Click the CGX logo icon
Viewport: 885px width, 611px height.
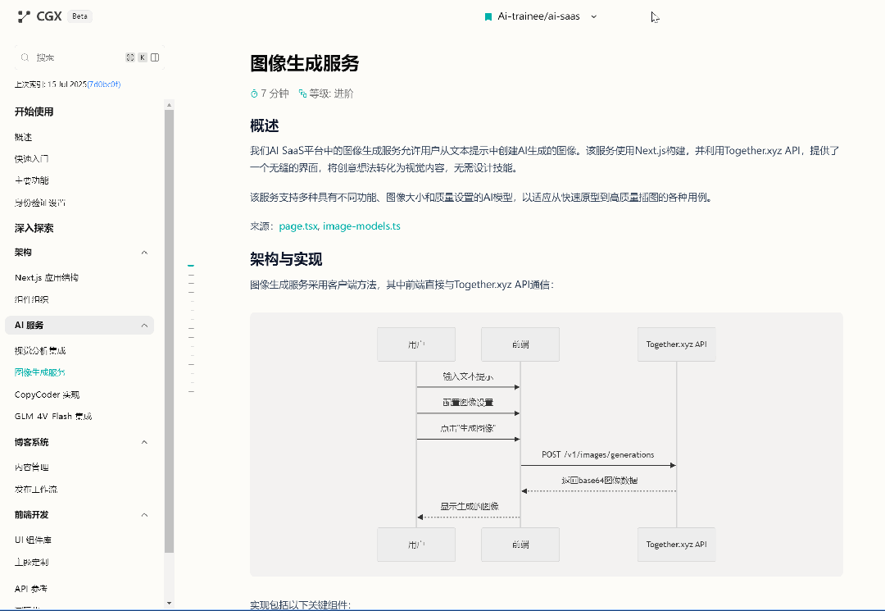(24, 16)
